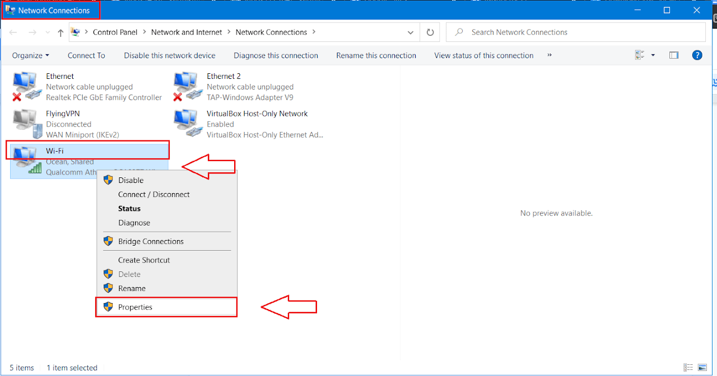717x376 pixels.
Task: Choose Bridge Connections in context menu
Action: point(167,241)
